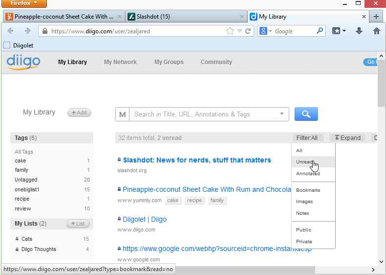Click the library search input field

click(203, 115)
